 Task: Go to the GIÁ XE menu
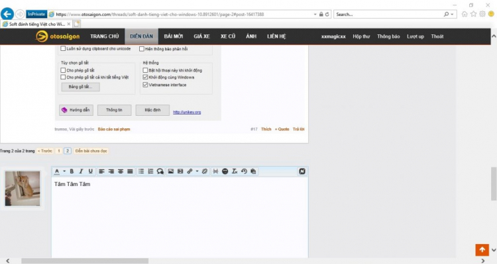tap(202, 36)
